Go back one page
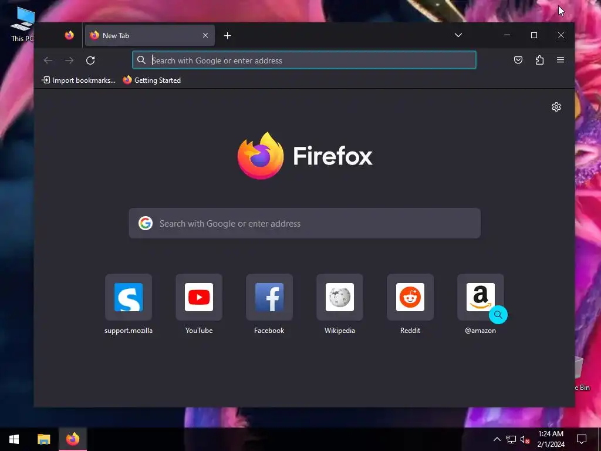Image resolution: width=601 pixels, height=451 pixels. pyautogui.click(x=48, y=60)
